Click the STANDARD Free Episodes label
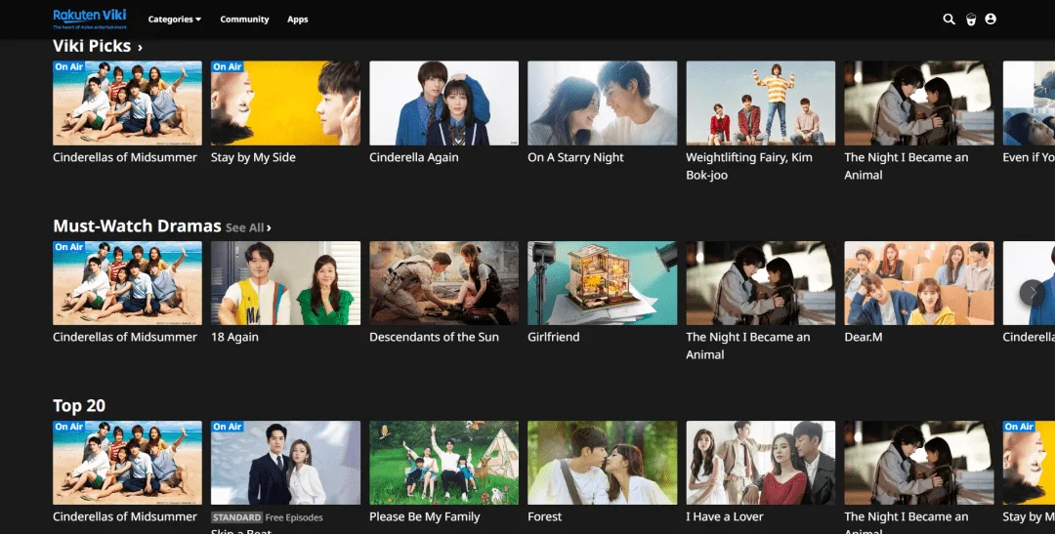Viewport: 1055px width, 534px height. coord(267,517)
